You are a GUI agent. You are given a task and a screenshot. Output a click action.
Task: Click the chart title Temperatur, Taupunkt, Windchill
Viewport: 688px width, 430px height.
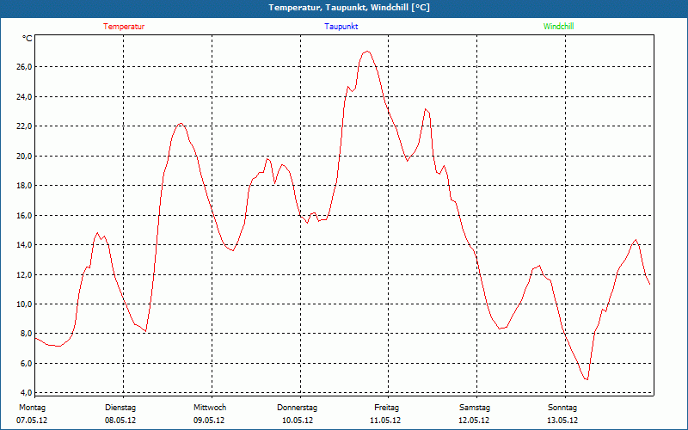click(x=349, y=8)
